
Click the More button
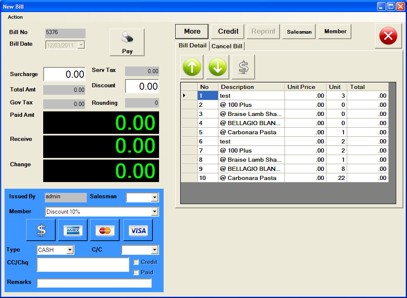click(x=192, y=31)
